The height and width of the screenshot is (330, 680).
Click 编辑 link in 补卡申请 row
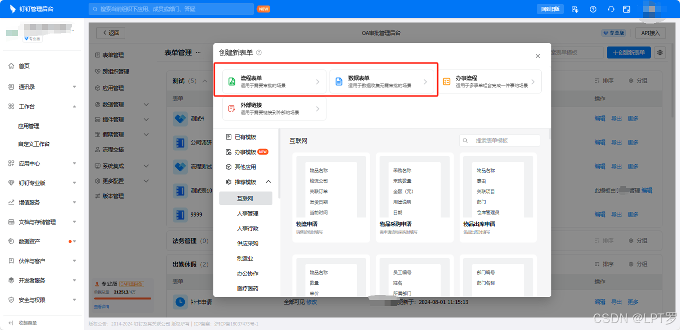600,302
